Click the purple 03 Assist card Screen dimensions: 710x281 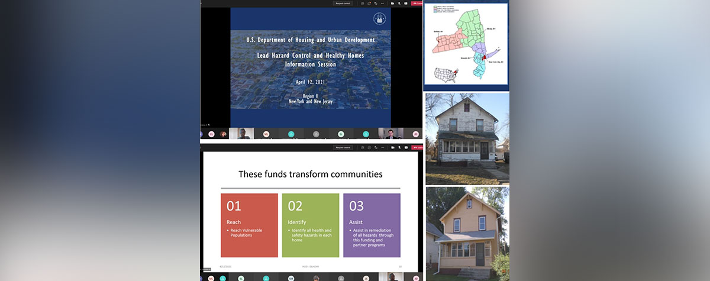click(372, 225)
